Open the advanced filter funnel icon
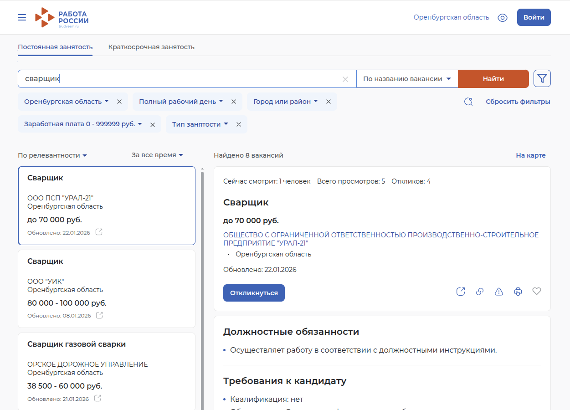 coord(542,78)
